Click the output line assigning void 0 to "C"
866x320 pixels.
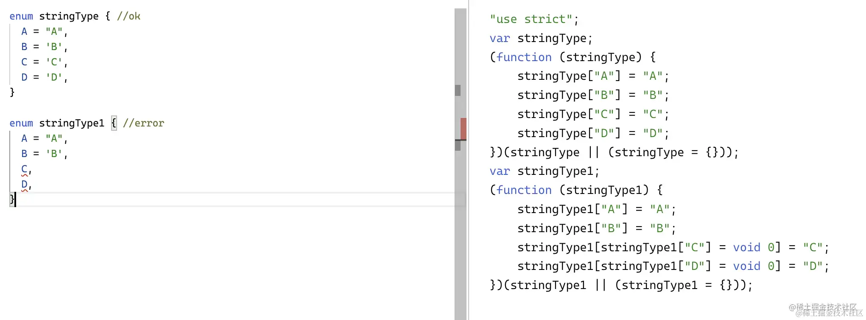pyautogui.click(x=673, y=247)
